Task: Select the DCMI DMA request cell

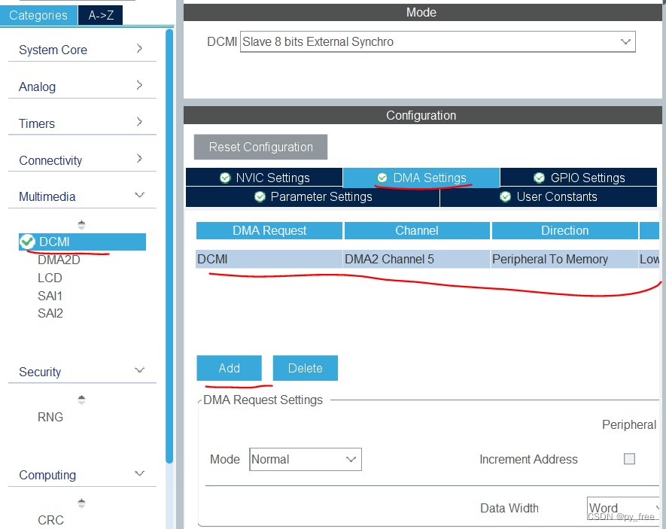Action: pyautogui.click(x=269, y=259)
